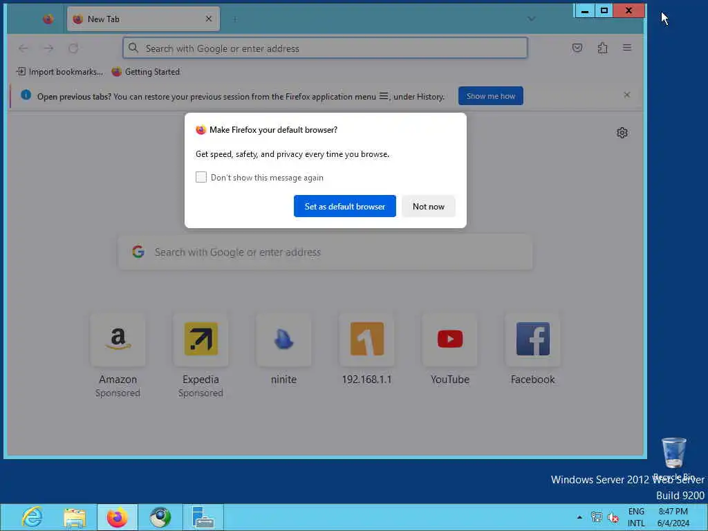Close the New Tab tab

tap(209, 19)
